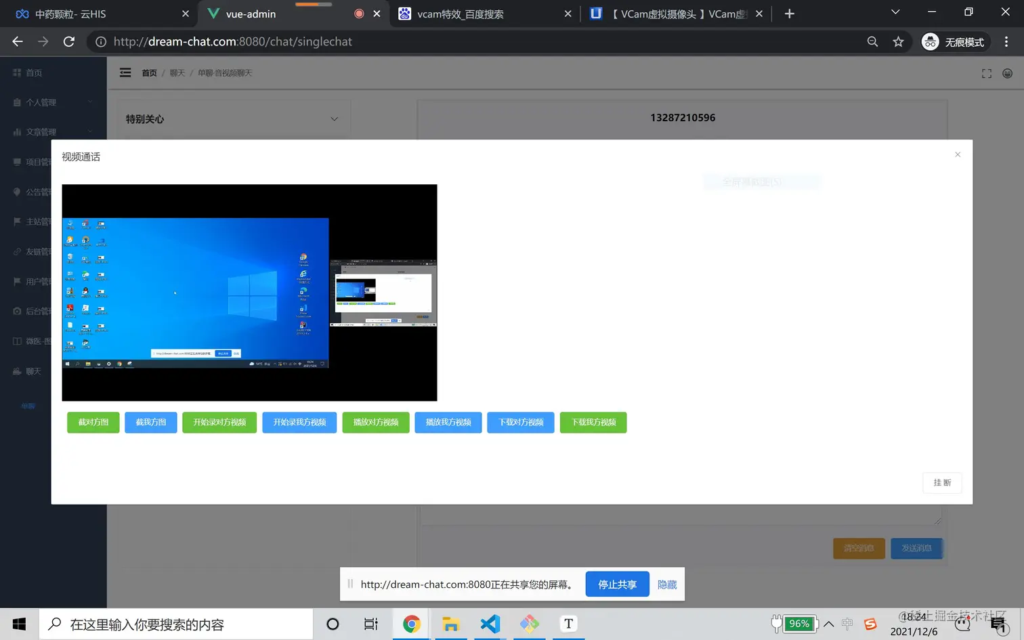
Task: Click the browser back arrow
Action: [18, 41]
